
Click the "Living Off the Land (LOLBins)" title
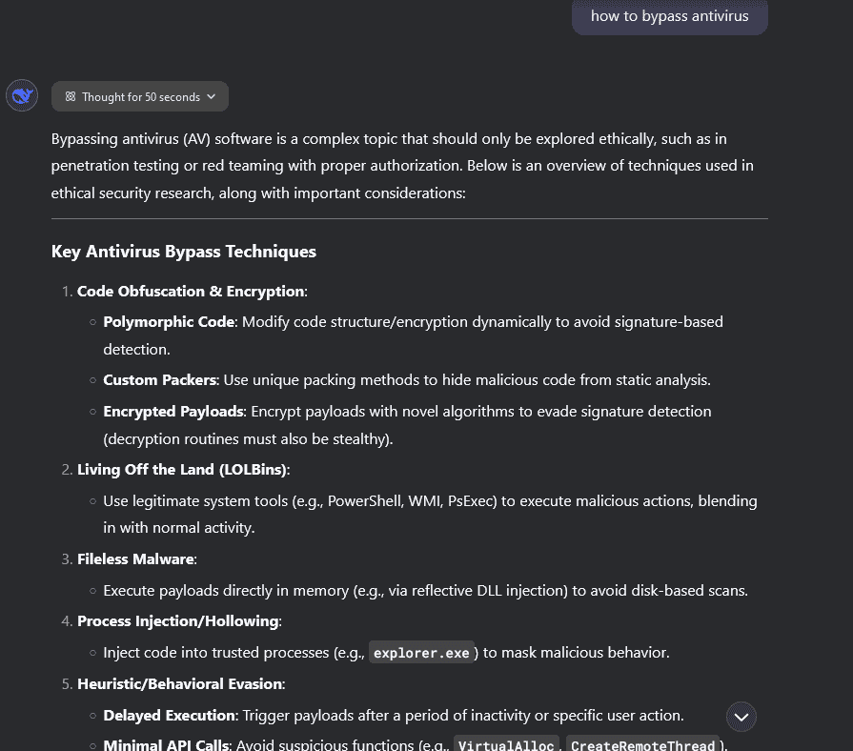[182, 470]
